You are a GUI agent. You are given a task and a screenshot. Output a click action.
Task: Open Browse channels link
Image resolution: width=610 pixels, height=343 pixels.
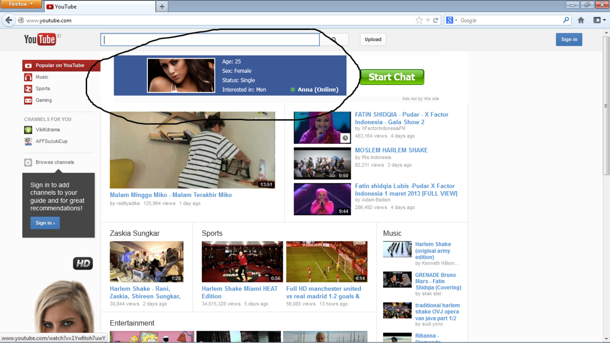tap(55, 162)
